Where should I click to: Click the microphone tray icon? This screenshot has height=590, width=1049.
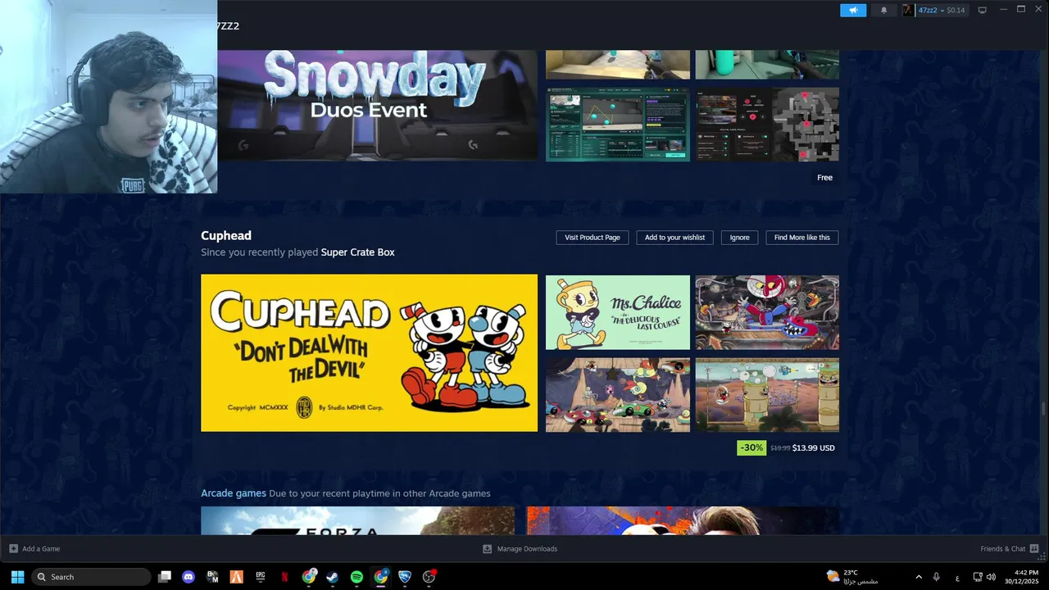pos(937,577)
